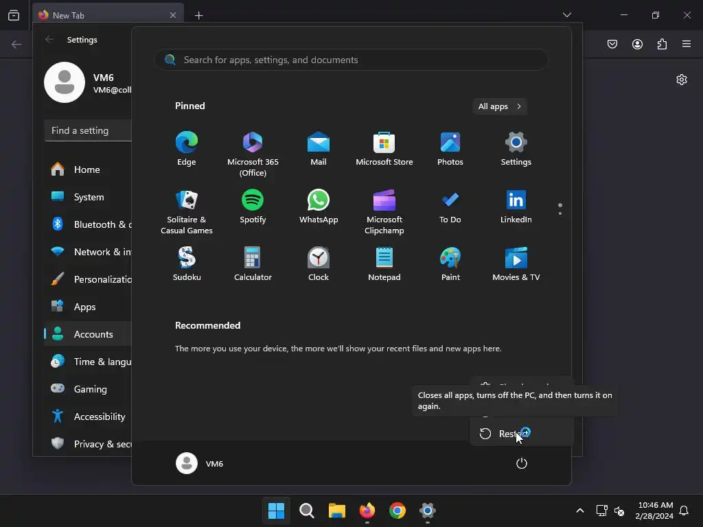Image resolution: width=703 pixels, height=527 pixels.
Task: Open taskbar Search
Action: coord(307,511)
